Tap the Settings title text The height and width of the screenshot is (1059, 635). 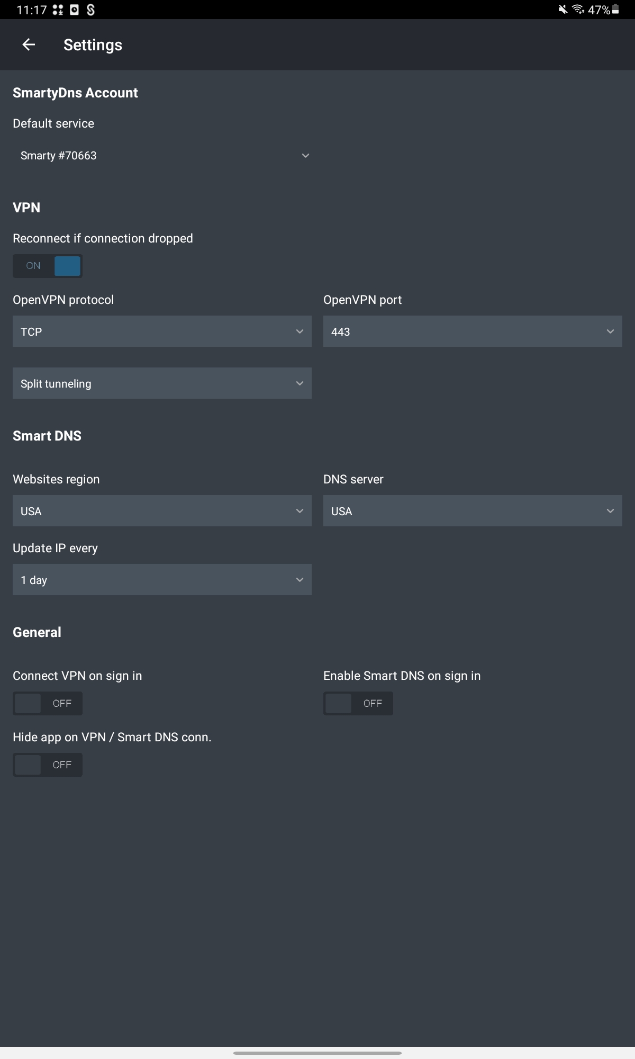point(93,45)
